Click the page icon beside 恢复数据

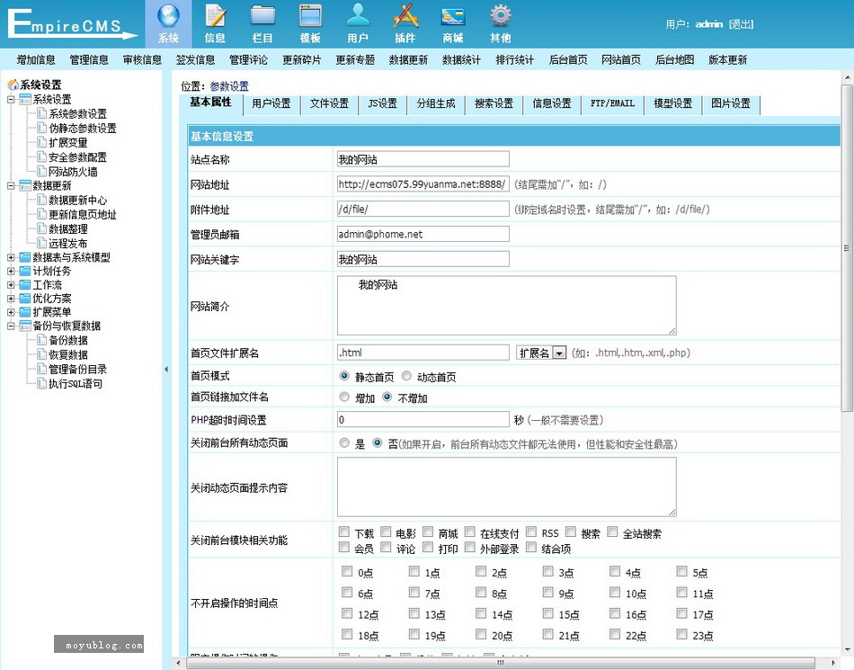(42, 354)
